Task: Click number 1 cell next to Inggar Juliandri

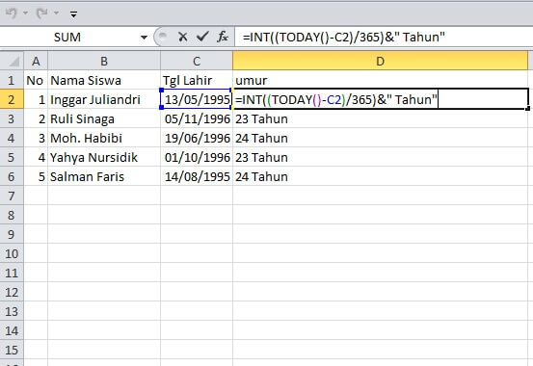Action: [36, 99]
